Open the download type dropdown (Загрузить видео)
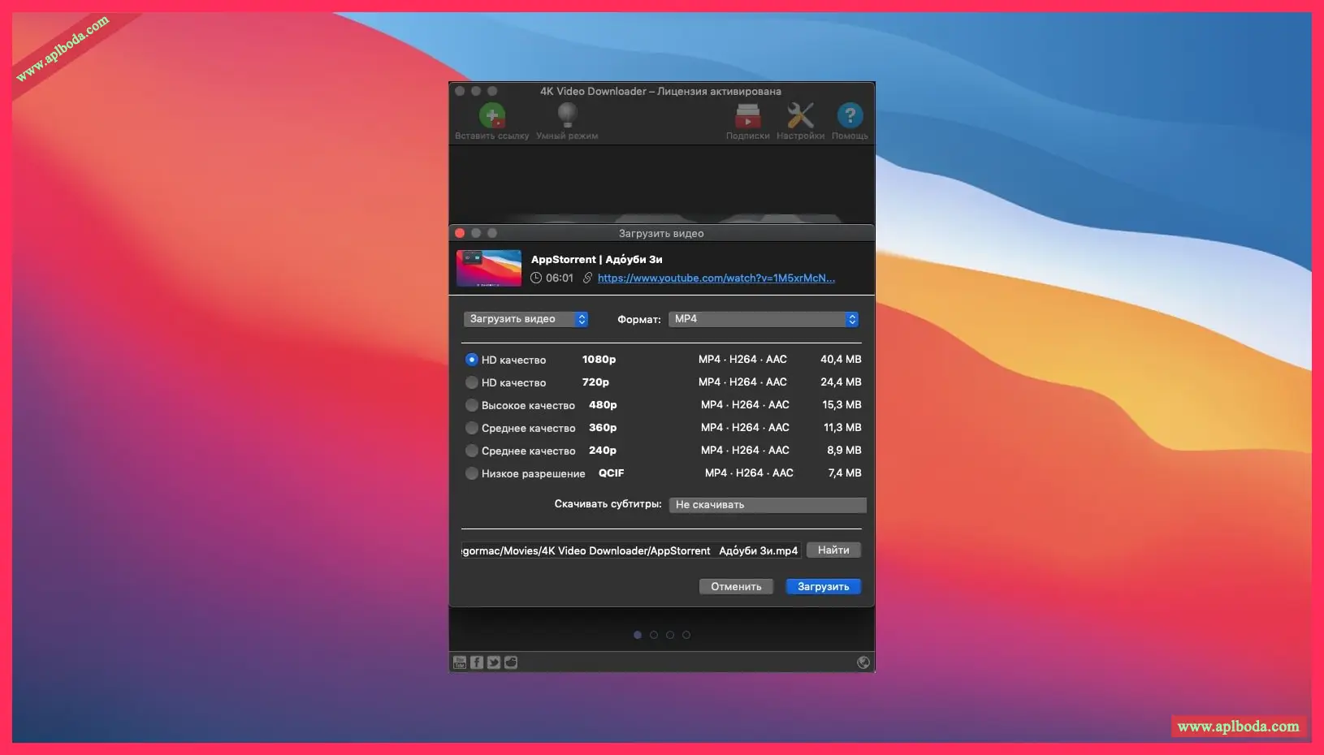 pos(526,319)
